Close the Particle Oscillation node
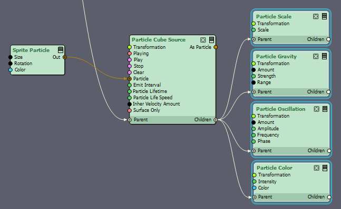 316,109
